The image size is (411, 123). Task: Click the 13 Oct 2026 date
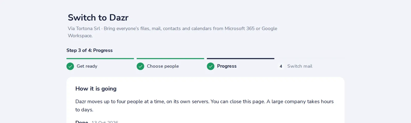pos(105,121)
